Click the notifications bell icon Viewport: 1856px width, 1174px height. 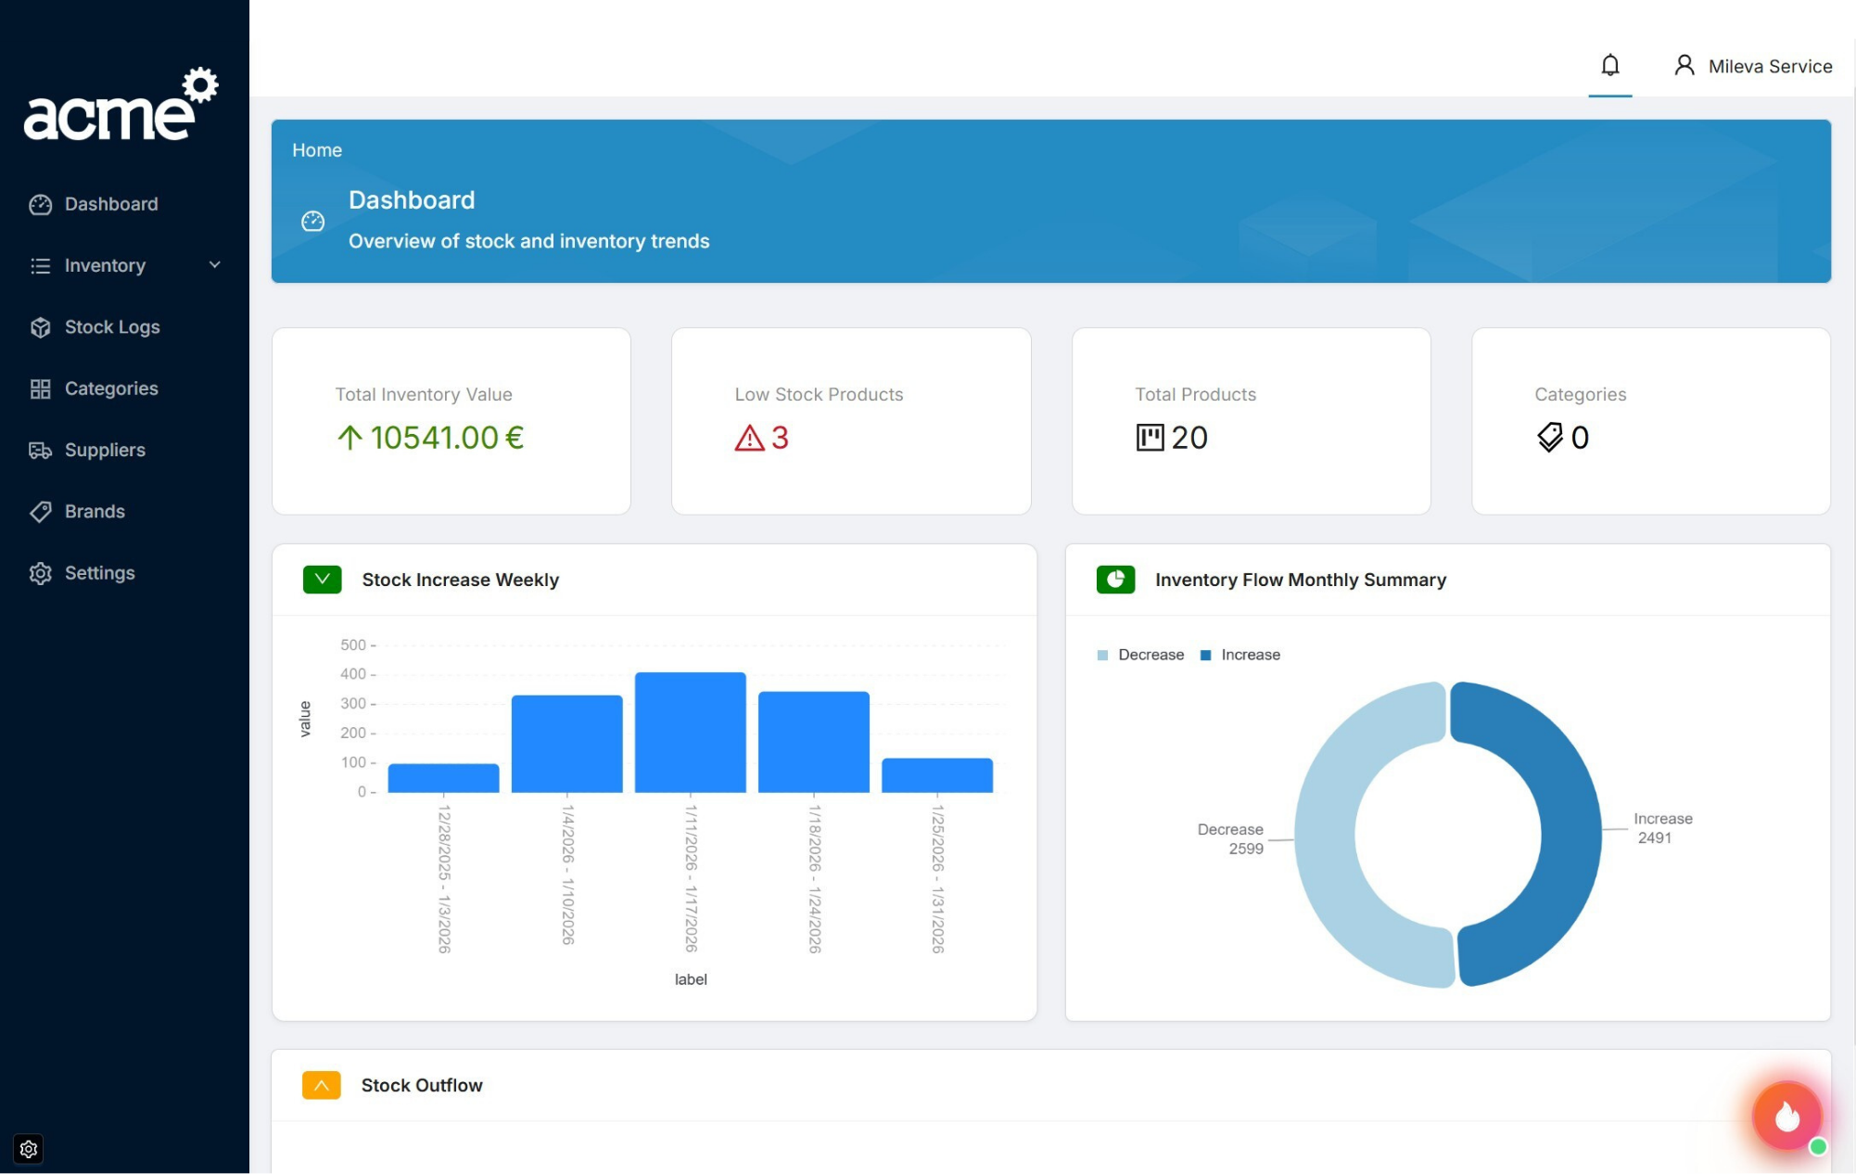(1610, 65)
